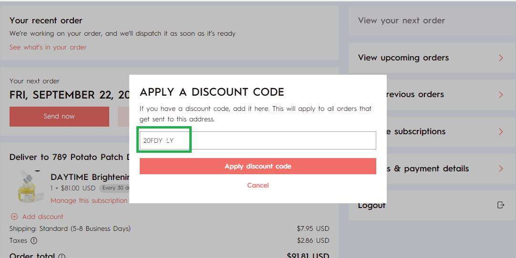
Task: Open the Taxes info icon
Action: click(34, 240)
